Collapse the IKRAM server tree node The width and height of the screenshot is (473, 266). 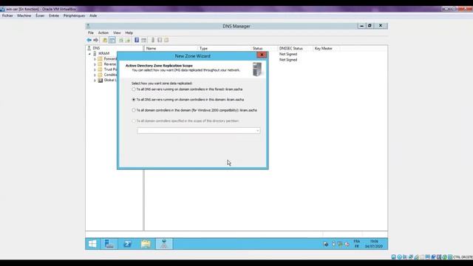(89, 54)
